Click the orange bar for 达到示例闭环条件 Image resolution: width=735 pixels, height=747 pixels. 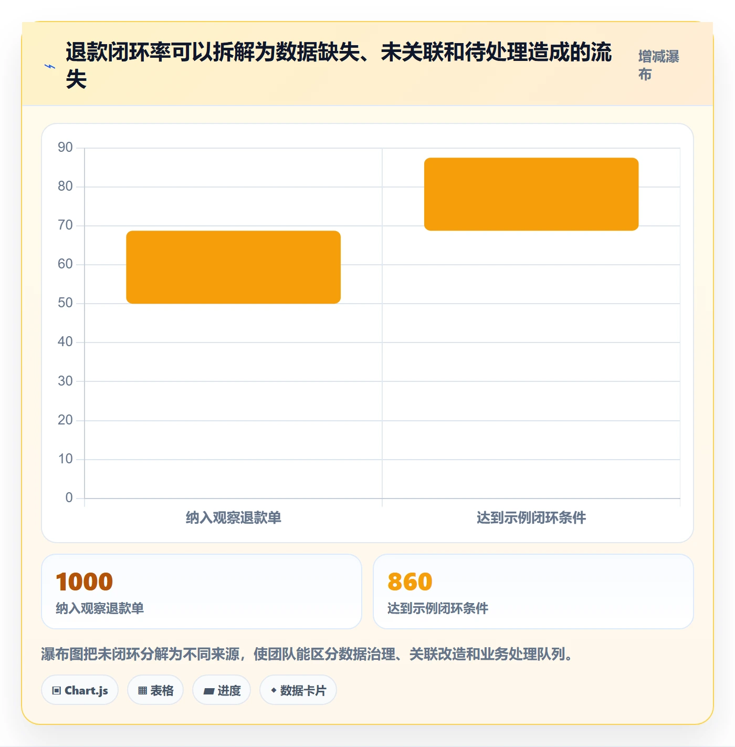(x=531, y=194)
